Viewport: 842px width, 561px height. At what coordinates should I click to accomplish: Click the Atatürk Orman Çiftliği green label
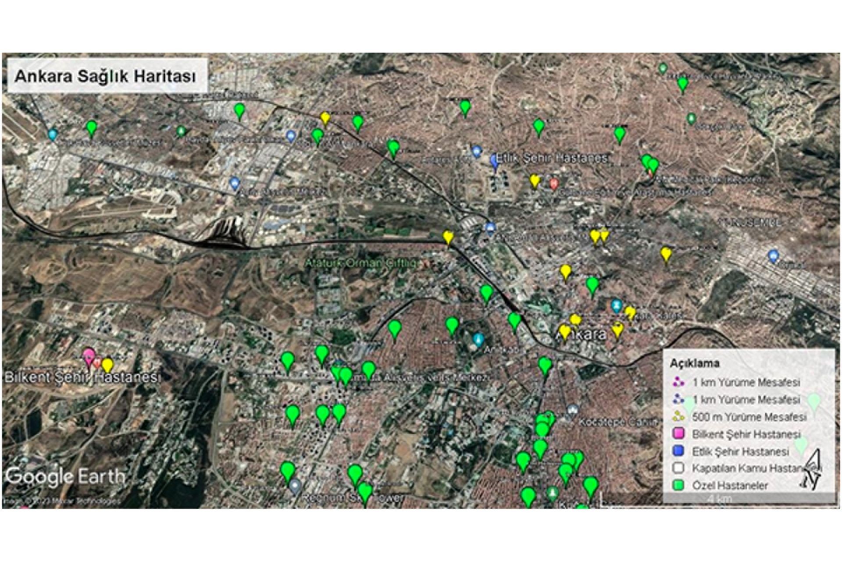click(x=362, y=263)
